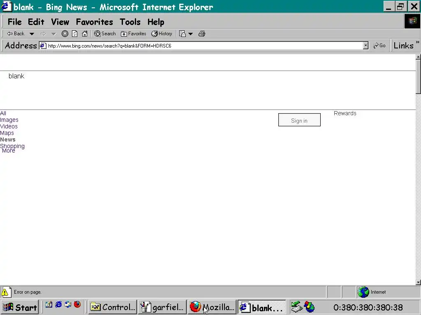This screenshot has width=421, height=315.
Task: Go to the Home page icon
Action: [x=85, y=34]
